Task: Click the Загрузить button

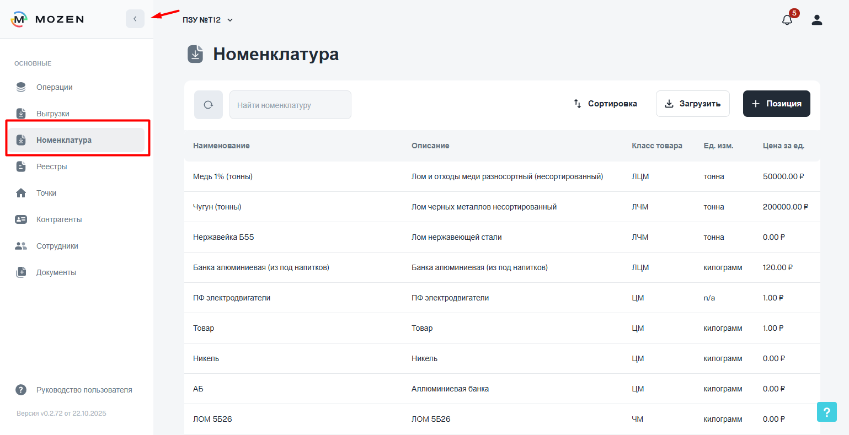Action: tap(692, 104)
